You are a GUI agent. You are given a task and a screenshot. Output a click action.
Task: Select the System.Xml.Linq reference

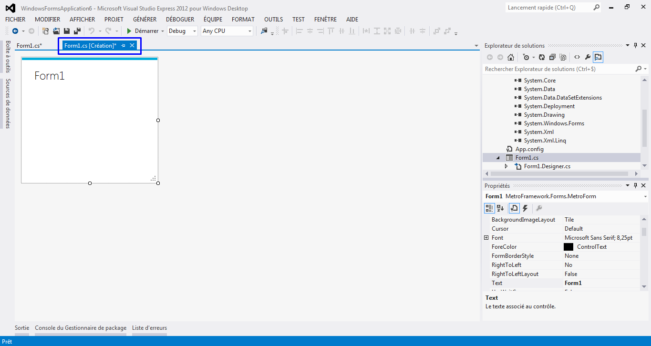[x=545, y=141]
